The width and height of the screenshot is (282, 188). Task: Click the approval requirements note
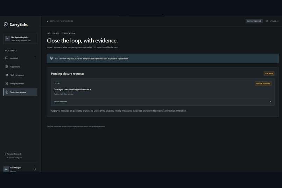click(119, 111)
